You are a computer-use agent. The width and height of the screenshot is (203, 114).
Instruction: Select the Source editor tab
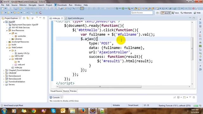pyautogui.click(x=66, y=91)
